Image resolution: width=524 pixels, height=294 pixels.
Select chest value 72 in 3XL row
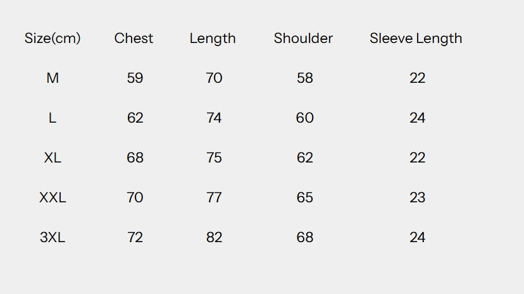coord(135,237)
